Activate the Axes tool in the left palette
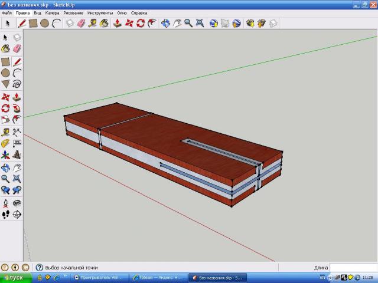The height and width of the screenshot is (283, 378). coord(5,154)
